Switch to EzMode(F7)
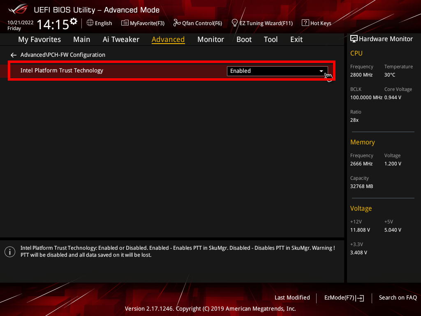This screenshot has width=421, height=316. (x=344, y=298)
